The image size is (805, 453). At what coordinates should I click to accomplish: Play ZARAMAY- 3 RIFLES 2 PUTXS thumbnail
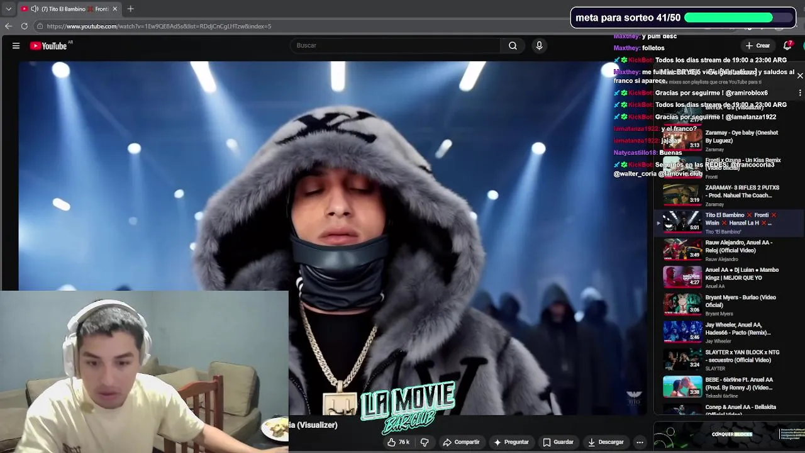pyautogui.click(x=682, y=194)
